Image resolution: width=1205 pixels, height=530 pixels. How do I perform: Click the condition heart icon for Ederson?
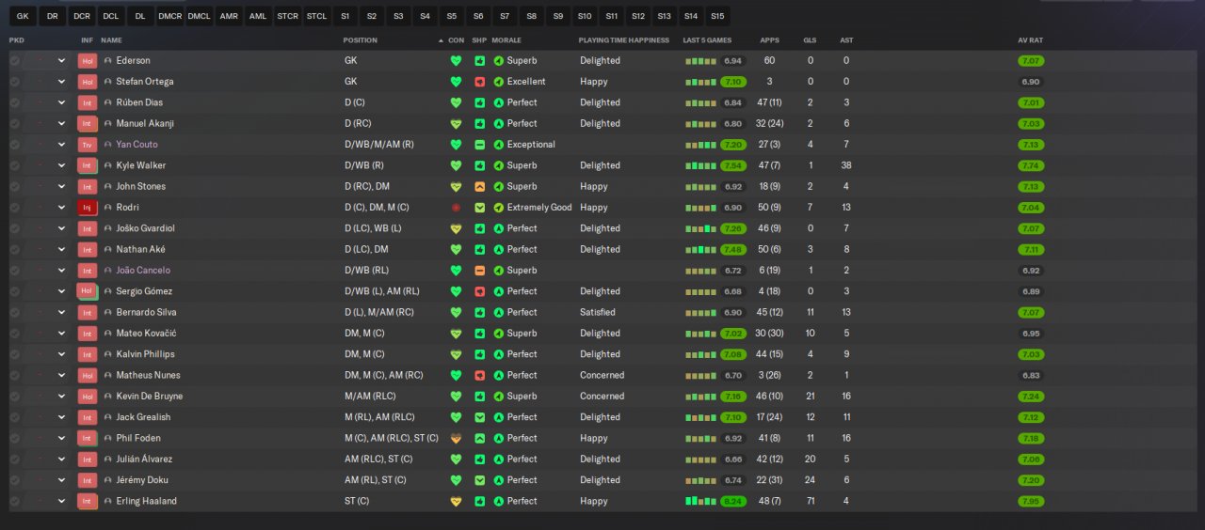(457, 61)
